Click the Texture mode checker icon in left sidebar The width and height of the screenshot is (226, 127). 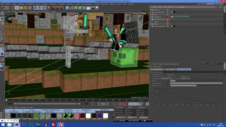pyautogui.click(x=2, y=23)
